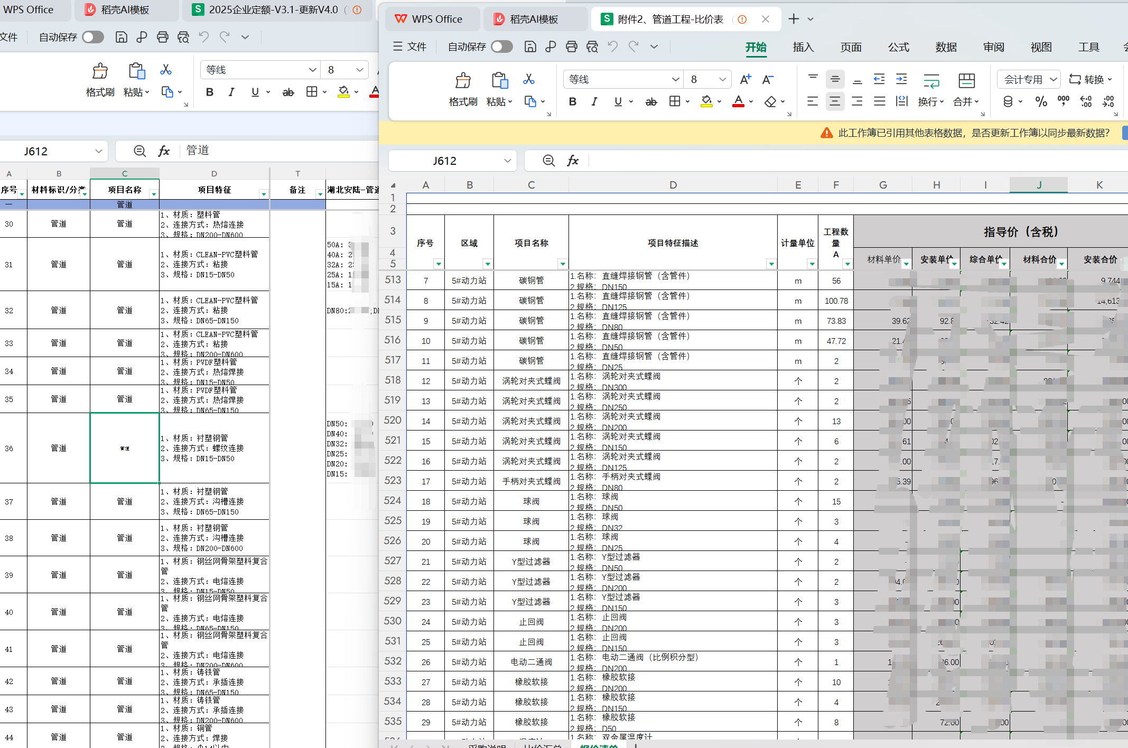1128x748 pixels.
Task: Click Italic button in right window ribbon
Action: (x=594, y=101)
